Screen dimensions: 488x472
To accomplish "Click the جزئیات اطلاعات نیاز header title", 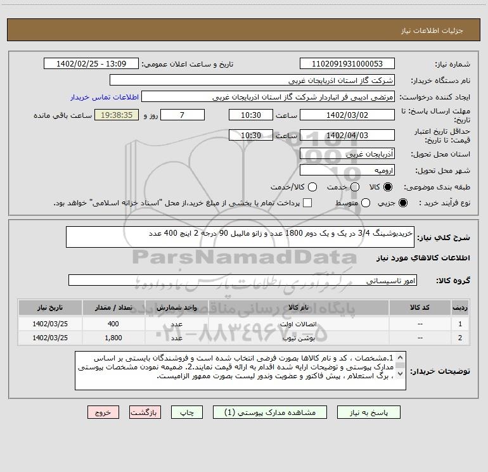I will (x=432, y=30).
